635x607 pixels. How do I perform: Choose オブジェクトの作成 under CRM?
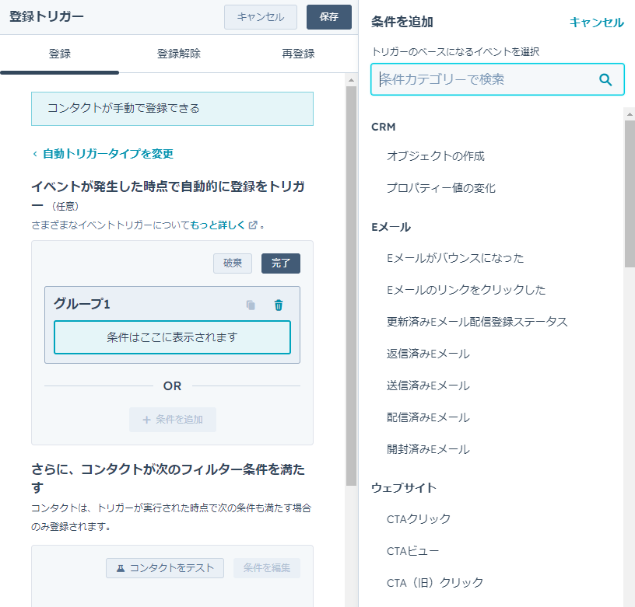pos(435,156)
